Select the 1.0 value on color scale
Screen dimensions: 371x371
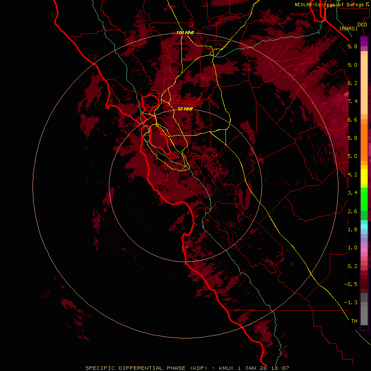tap(352, 248)
